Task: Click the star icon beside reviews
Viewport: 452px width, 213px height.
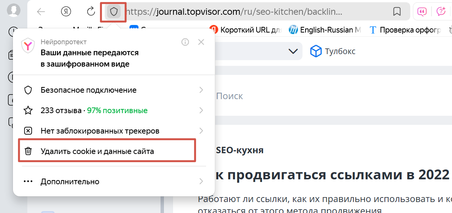Action: pyautogui.click(x=28, y=110)
